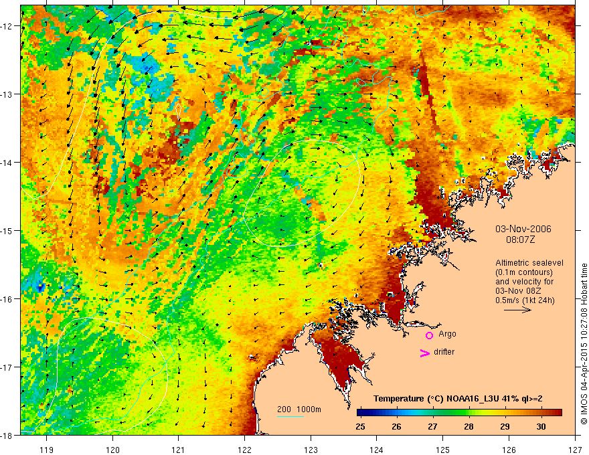Click the "Argo" legend label

pyautogui.click(x=447, y=334)
